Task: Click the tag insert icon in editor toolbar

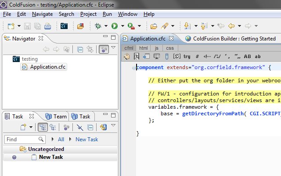Action: (x=126, y=57)
